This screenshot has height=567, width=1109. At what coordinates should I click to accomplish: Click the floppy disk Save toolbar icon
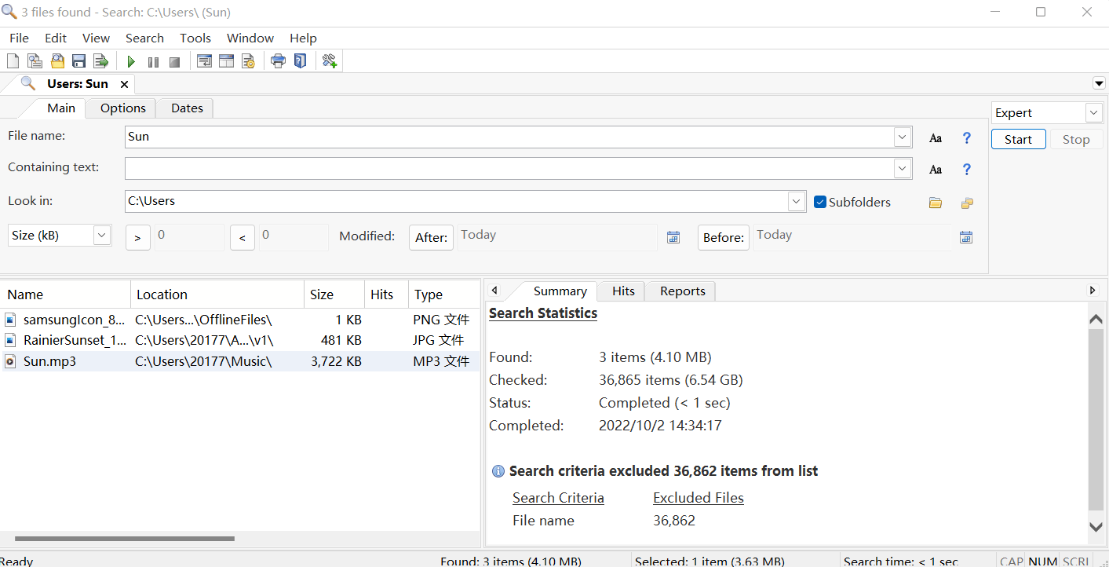click(78, 61)
